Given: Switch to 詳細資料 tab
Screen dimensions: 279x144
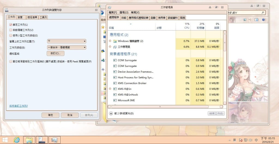Looking at the screenshot, I should [173, 18].
